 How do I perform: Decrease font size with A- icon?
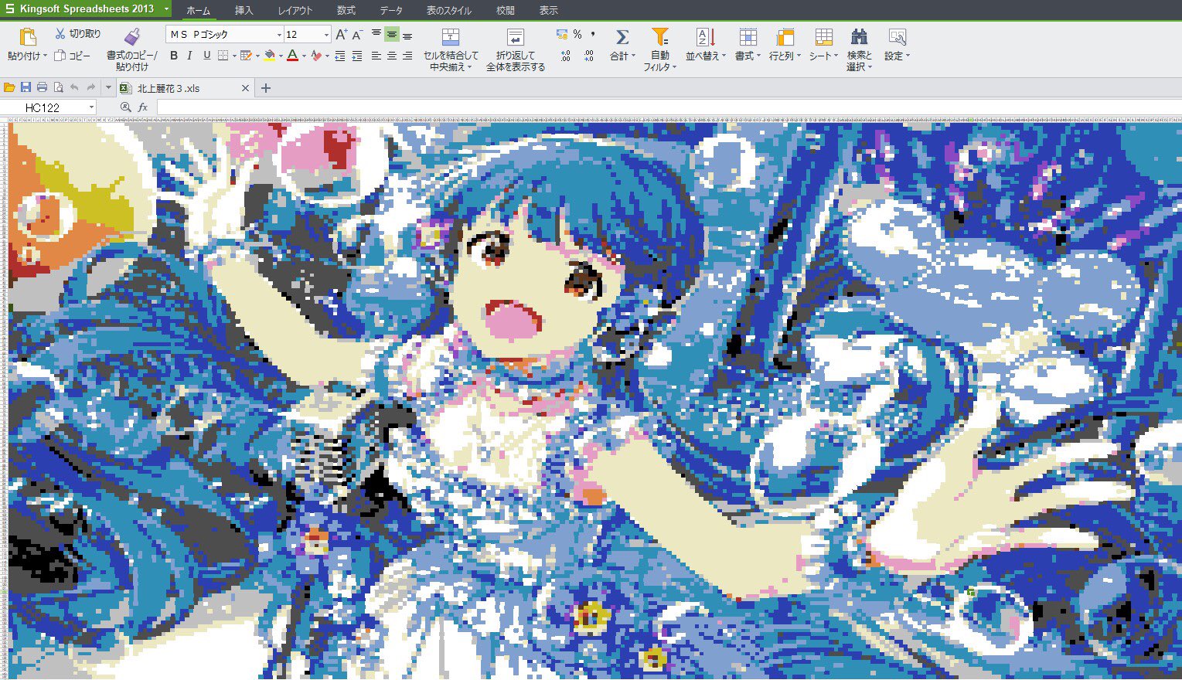(x=357, y=35)
